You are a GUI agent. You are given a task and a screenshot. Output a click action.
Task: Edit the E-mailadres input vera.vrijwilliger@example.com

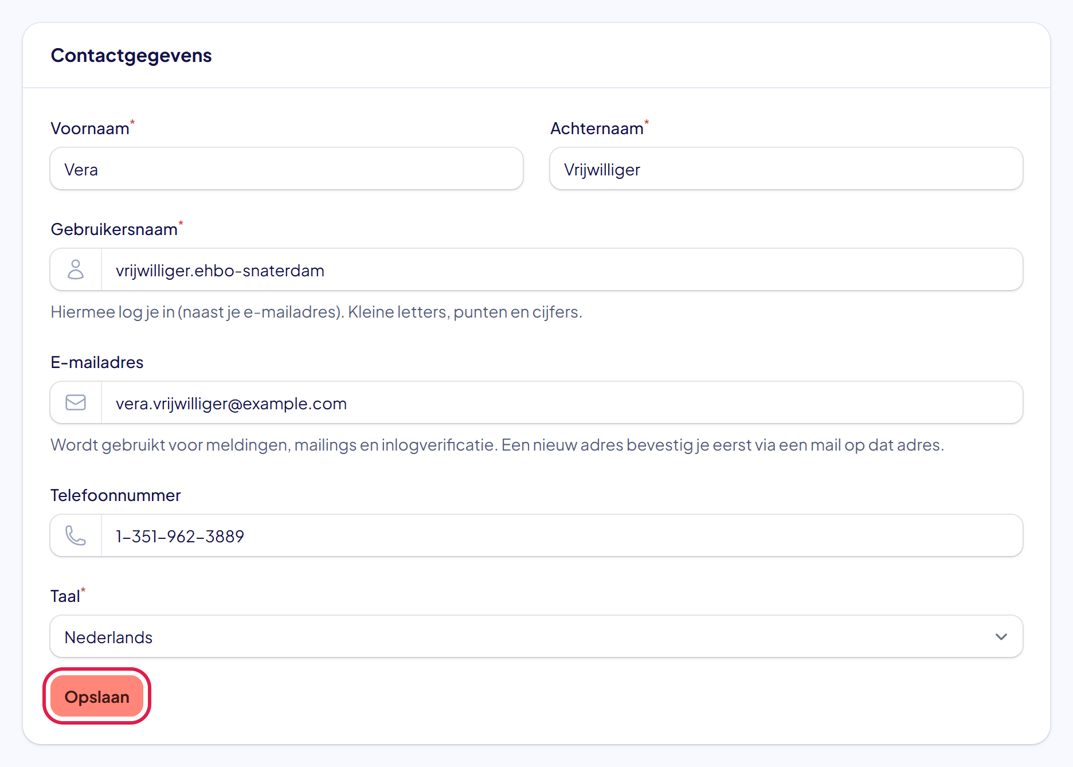click(x=562, y=402)
